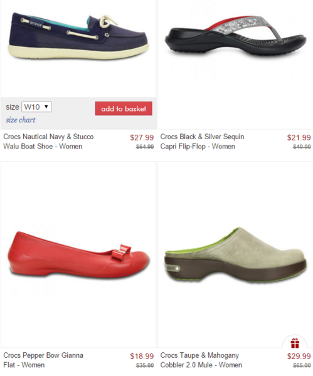View the navy Walu Boat Shoe image
This screenshot has height=376, width=313.
(78, 36)
